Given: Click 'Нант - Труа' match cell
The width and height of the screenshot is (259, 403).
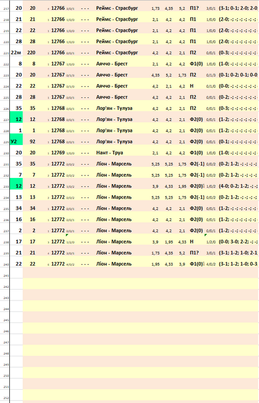Looking at the screenshot, I should tap(110, 153).
